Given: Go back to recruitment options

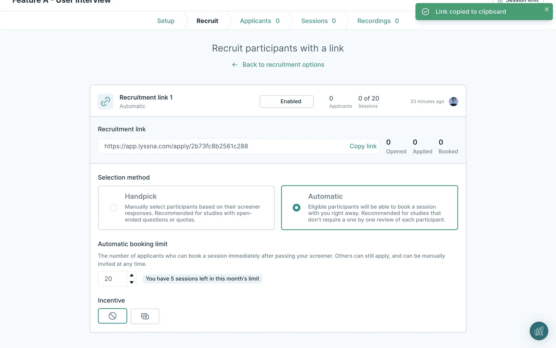Looking at the screenshot, I should click(x=283, y=65).
